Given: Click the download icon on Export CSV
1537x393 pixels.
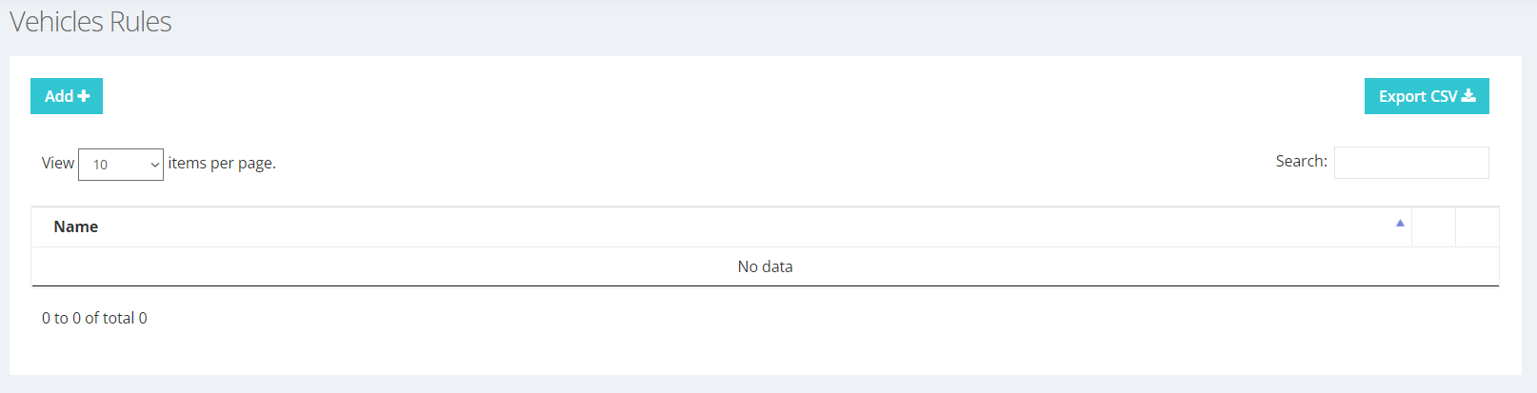Looking at the screenshot, I should (1468, 96).
